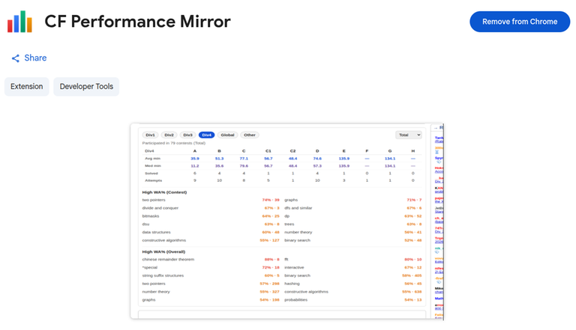Click the 'Solved' row label
Screen dimensions: 576x330
tap(151, 173)
